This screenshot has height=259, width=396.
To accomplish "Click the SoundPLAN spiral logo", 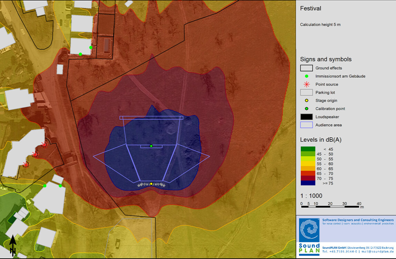I will click(309, 230).
